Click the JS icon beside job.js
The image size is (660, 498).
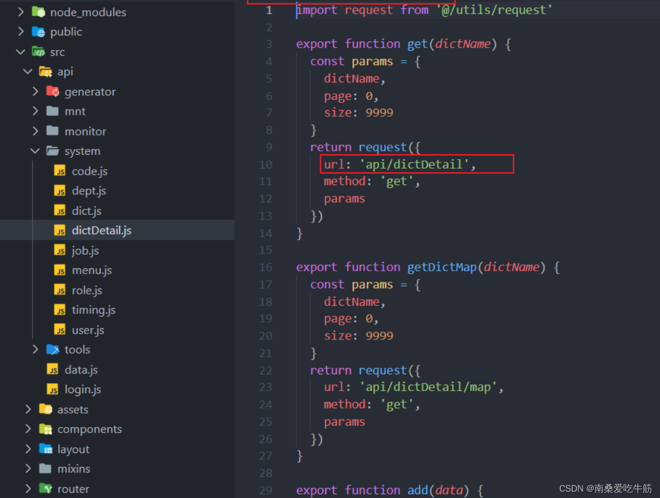(60, 250)
